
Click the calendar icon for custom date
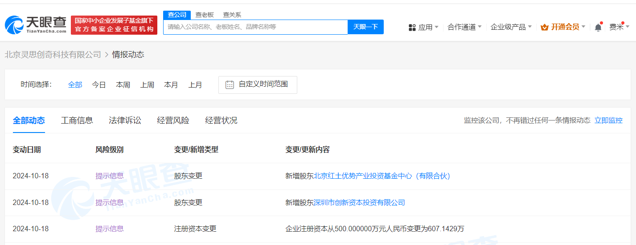point(230,84)
